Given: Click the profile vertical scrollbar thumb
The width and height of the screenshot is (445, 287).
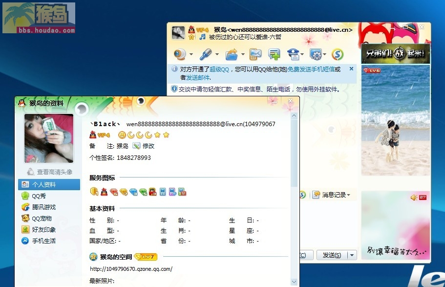Looking at the screenshot, I should click(294, 153).
